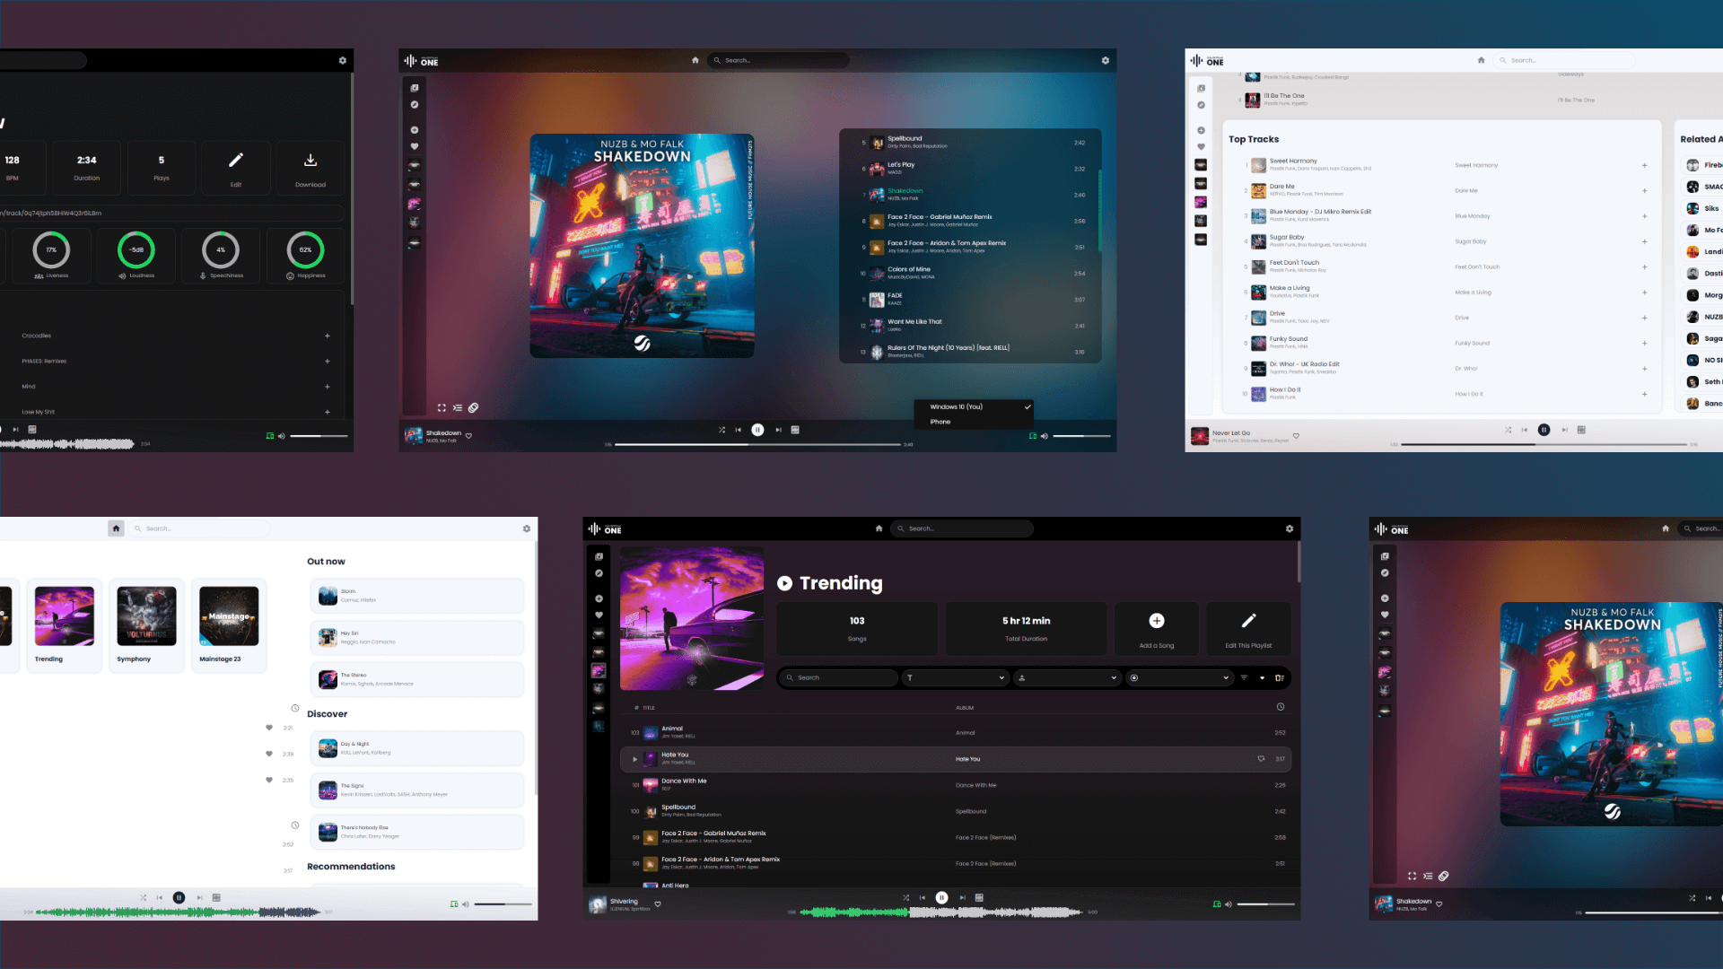The width and height of the screenshot is (1723, 969).
Task: Add Dare Me to playlist with plus icon
Action: click(x=1645, y=191)
